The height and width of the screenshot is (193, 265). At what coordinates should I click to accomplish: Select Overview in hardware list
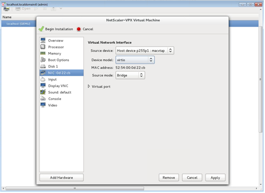point(62,40)
